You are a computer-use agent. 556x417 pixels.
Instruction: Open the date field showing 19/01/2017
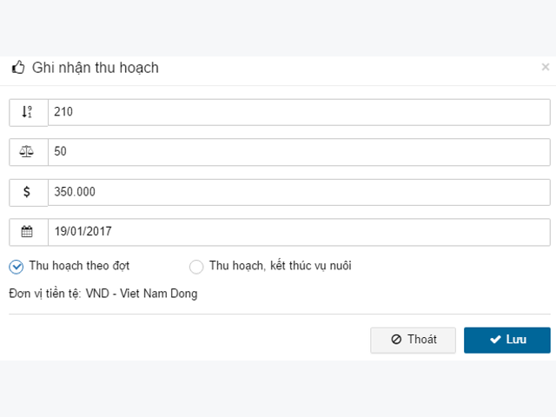pos(299,232)
